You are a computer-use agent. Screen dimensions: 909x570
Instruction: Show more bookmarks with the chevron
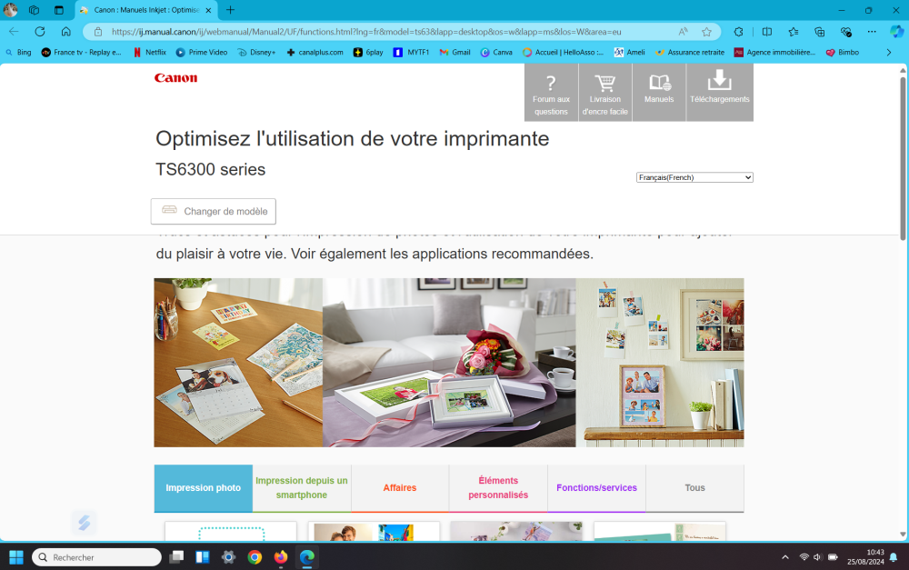[888, 53]
